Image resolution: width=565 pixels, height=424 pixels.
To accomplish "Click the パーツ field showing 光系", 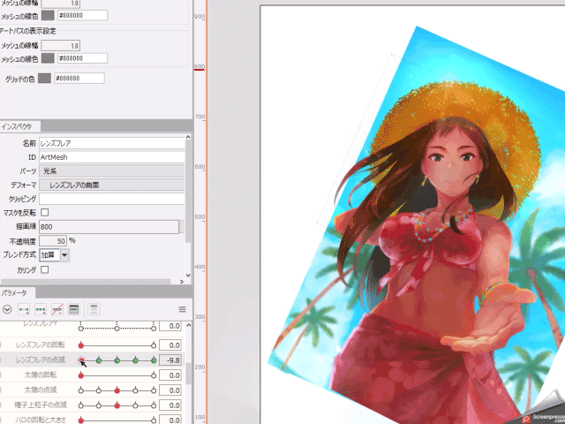I will pyautogui.click(x=112, y=170).
